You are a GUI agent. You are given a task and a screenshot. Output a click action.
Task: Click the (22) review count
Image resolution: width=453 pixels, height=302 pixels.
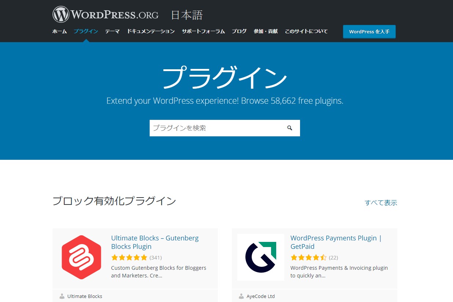333,258
